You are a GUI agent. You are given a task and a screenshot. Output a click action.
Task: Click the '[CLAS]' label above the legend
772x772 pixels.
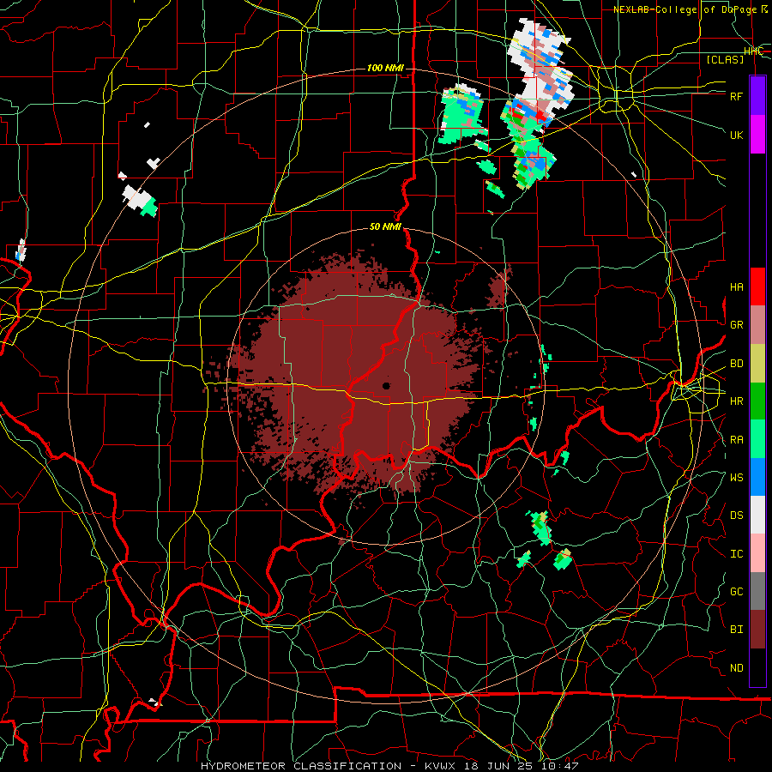click(x=725, y=59)
